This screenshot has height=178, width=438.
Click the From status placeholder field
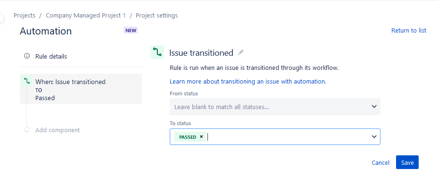point(275,107)
